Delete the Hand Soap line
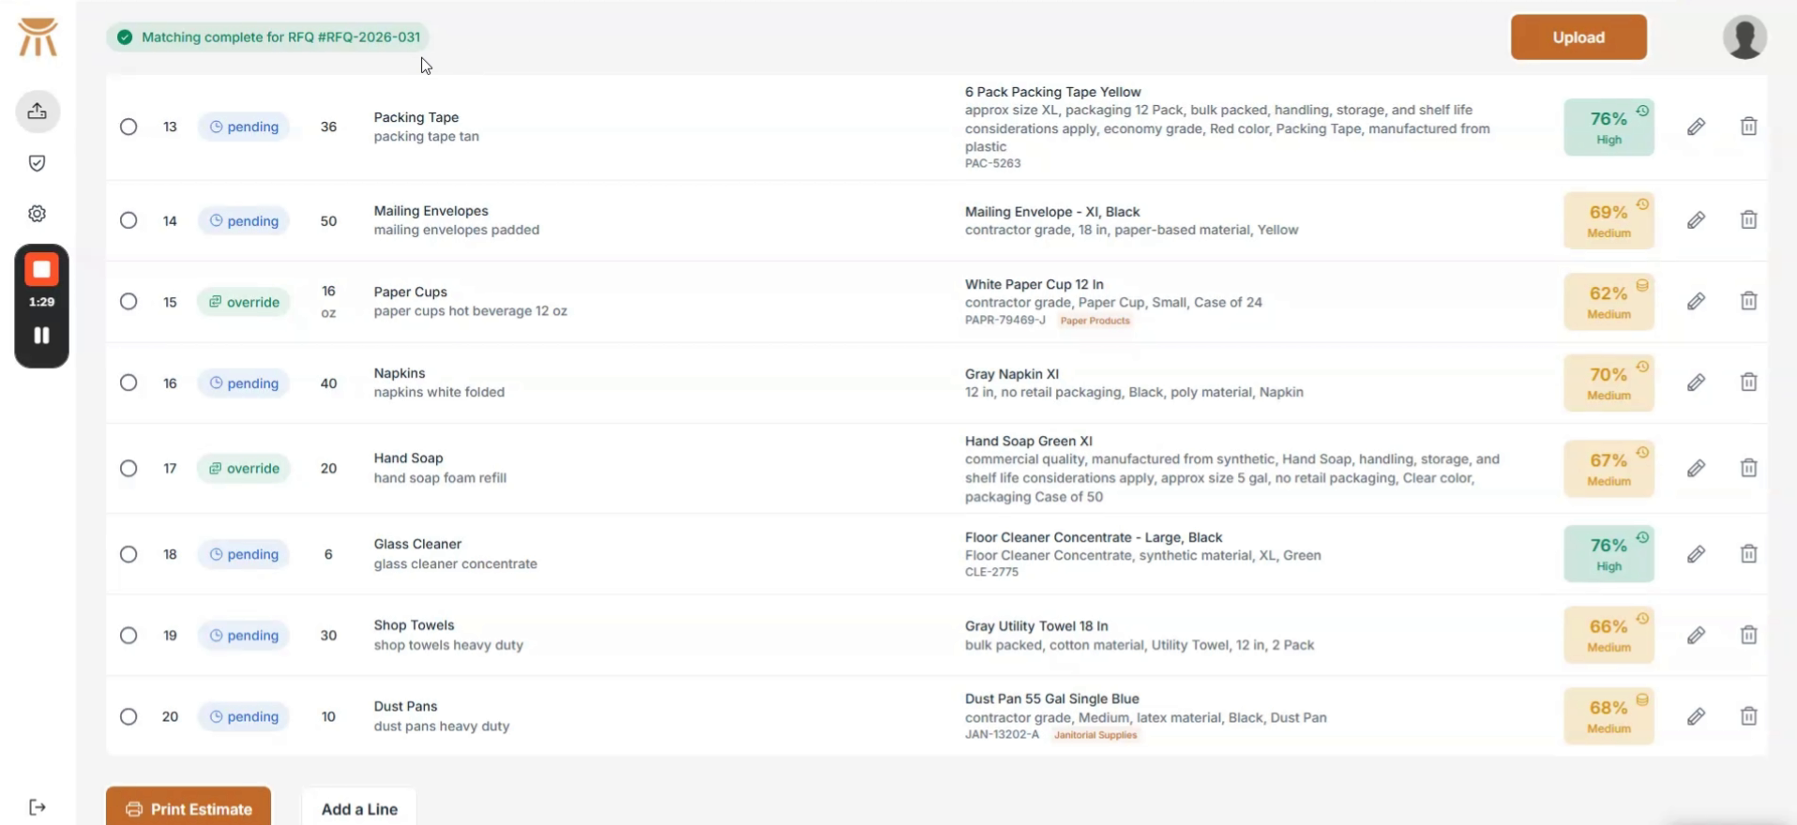The width and height of the screenshot is (1797, 825). click(1748, 469)
